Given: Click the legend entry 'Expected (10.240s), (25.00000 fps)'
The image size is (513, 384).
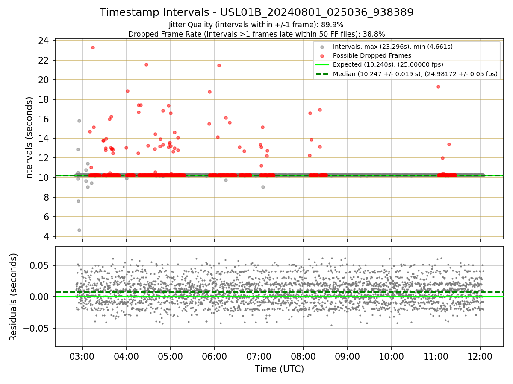Looking at the screenshot, I should click(388, 65).
